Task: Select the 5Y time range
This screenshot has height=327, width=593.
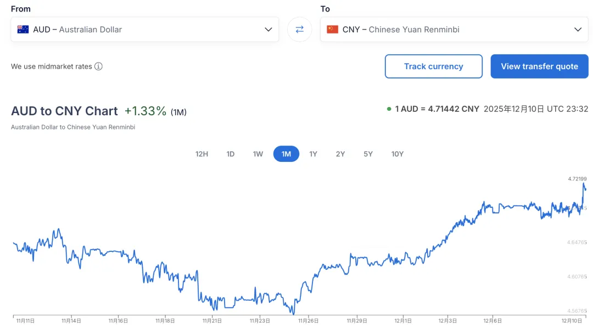Action: (368, 154)
